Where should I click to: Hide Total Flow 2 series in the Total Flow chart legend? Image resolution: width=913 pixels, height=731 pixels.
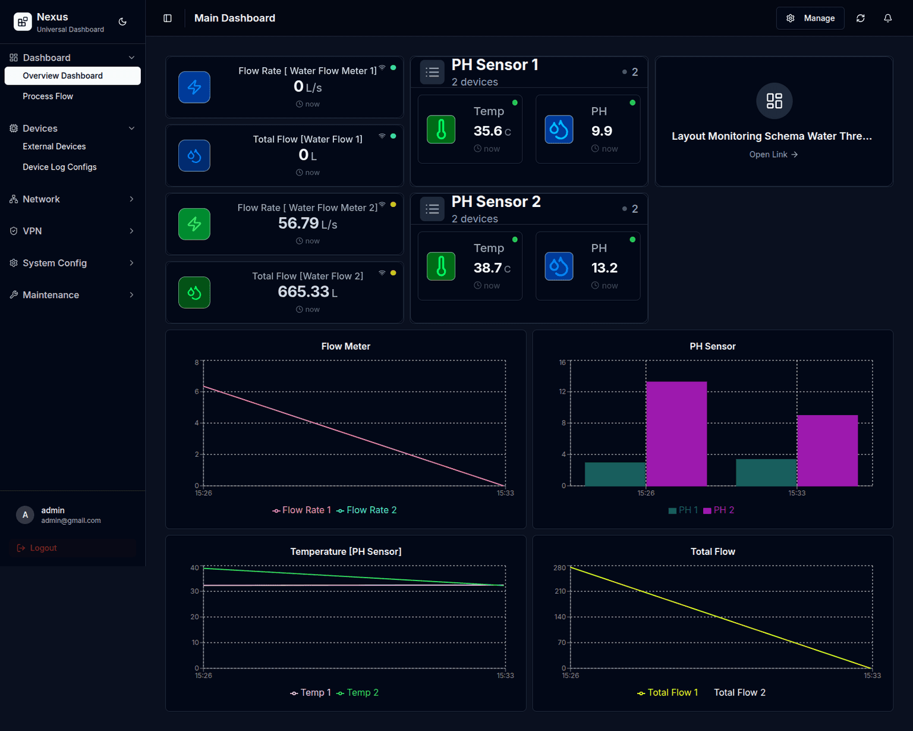(x=739, y=692)
